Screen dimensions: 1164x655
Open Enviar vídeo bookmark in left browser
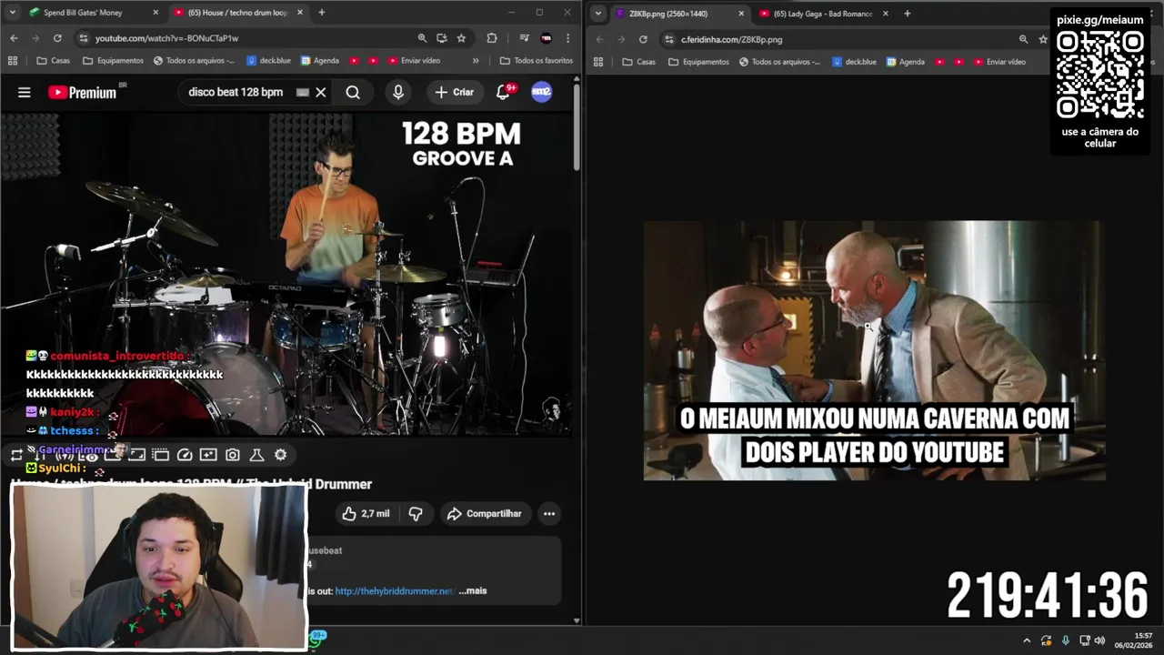pyautogui.click(x=413, y=61)
